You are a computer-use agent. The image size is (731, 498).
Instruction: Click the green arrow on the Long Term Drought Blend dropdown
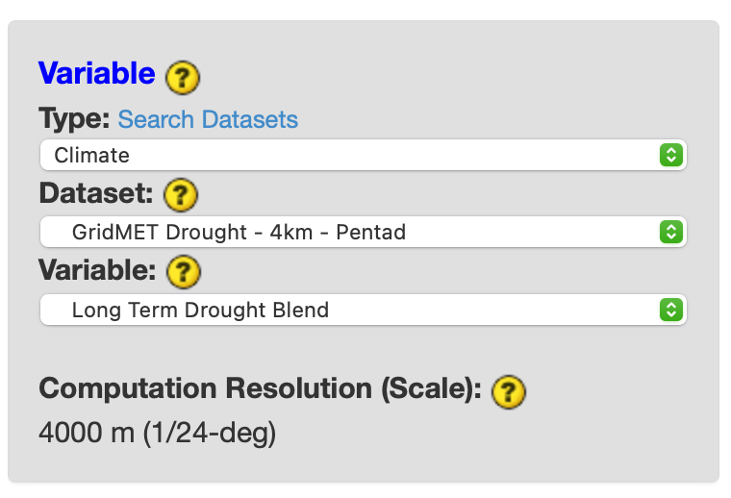(670, 310)
